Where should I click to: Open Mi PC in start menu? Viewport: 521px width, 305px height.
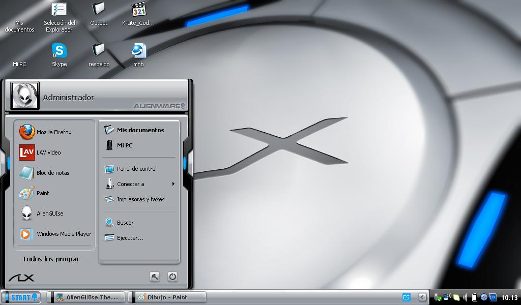tap(139, 145)
